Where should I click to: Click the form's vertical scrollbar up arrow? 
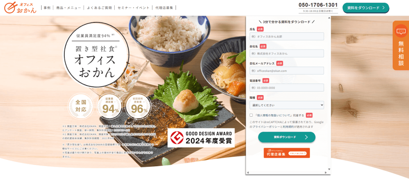(329, 18)
